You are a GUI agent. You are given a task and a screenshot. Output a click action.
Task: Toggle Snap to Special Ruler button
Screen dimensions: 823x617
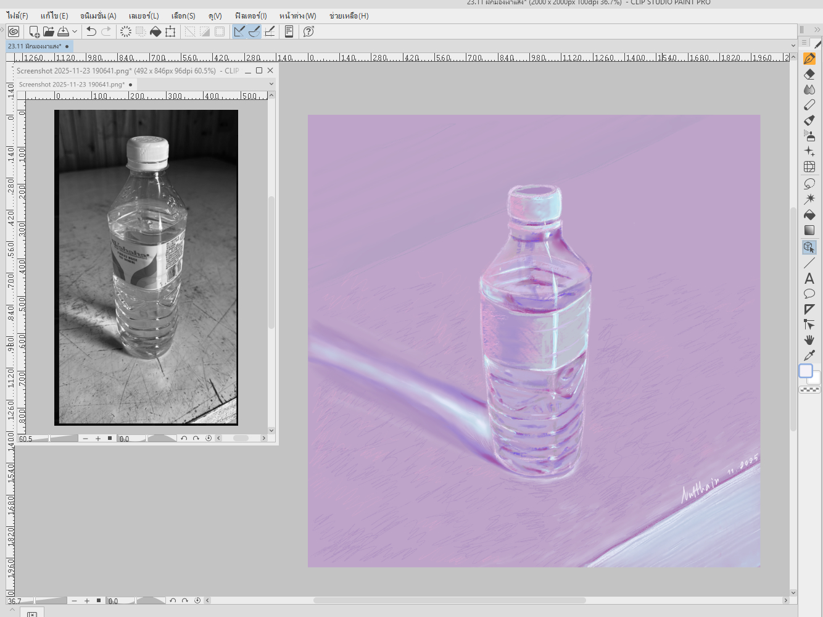[254, 31]
